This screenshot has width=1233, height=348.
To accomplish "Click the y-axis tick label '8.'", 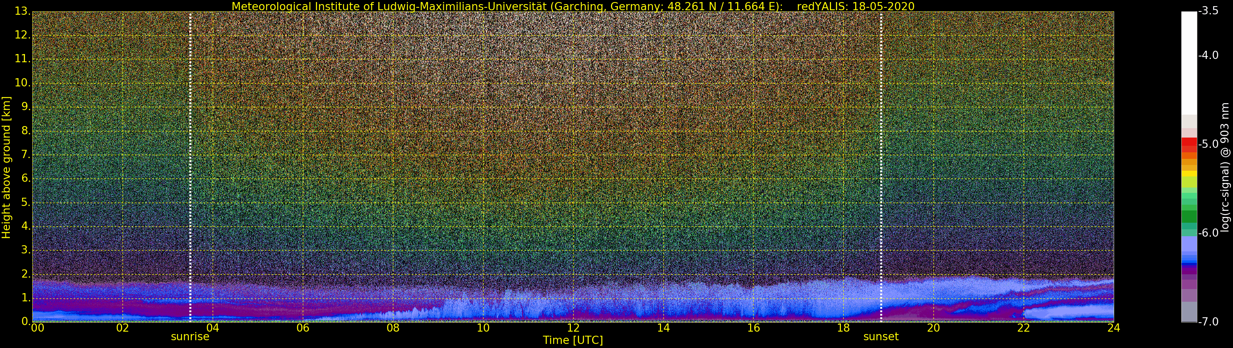I will pyautogui.click(x=26, y=131).
